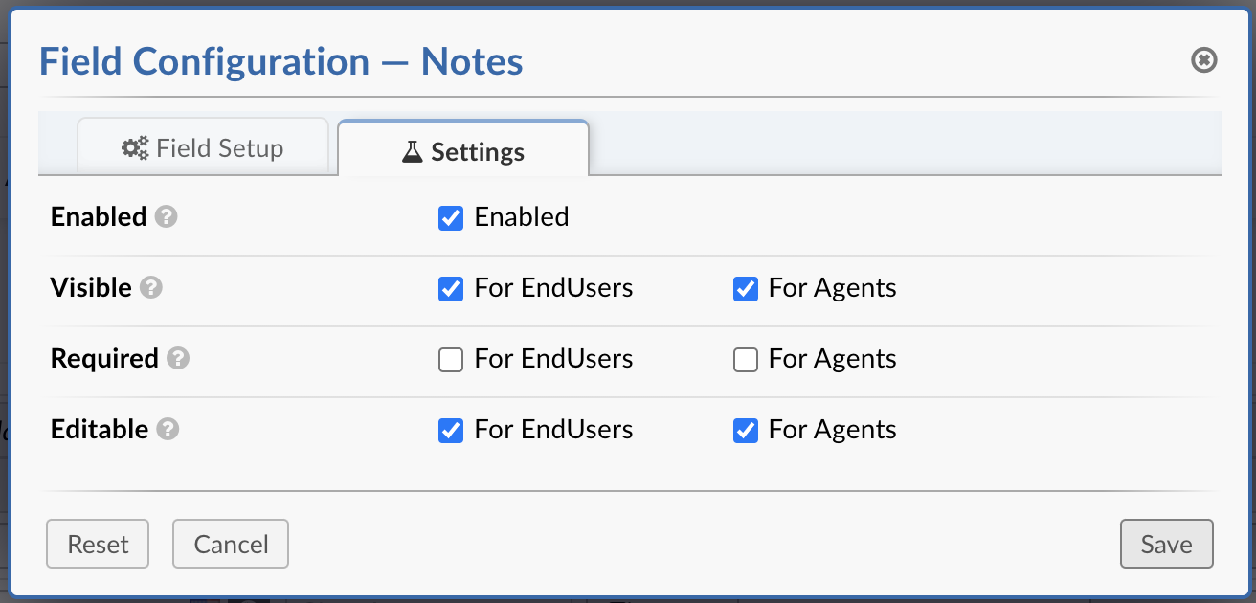Image resolution: width=1256 pixels, height=603 pixels.
Task: Enable Required For Agents checkbox
Action: [x=746, y=360]
